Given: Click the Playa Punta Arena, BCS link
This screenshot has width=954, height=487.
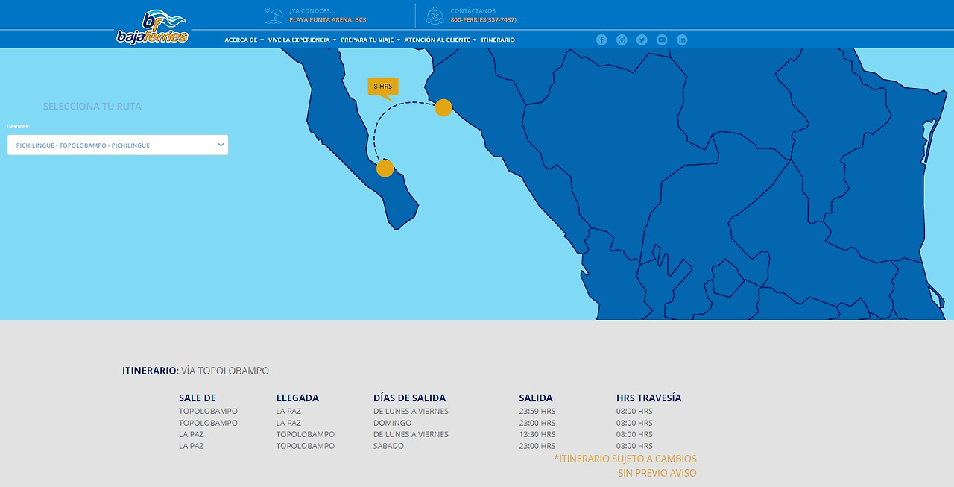Looking at the screenshot, I should coord(328,20).
